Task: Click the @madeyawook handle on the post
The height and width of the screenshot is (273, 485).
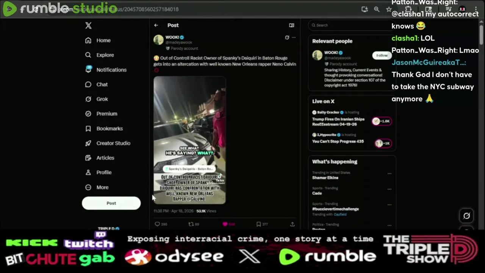Action: [x=178, y=42]
